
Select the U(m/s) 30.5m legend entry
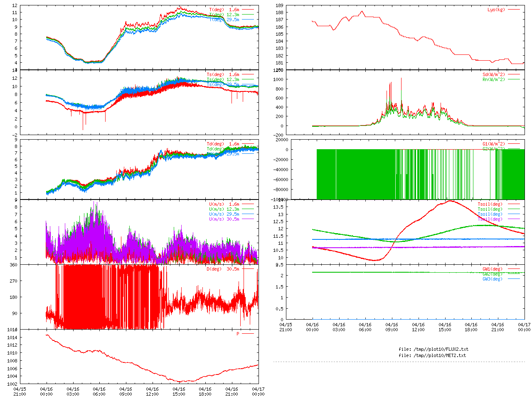[224, 219]
